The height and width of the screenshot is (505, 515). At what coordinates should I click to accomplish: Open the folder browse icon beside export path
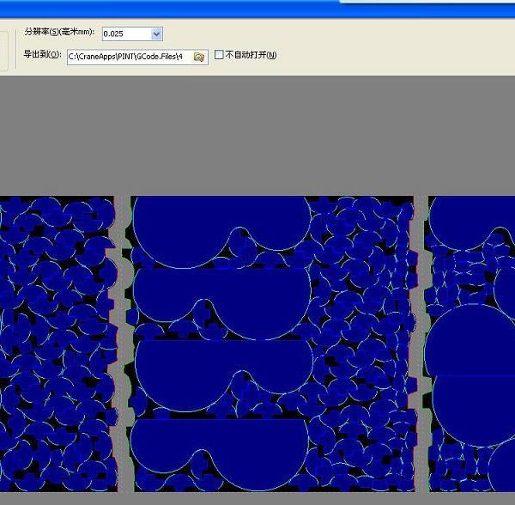click(x=199, y=57)
